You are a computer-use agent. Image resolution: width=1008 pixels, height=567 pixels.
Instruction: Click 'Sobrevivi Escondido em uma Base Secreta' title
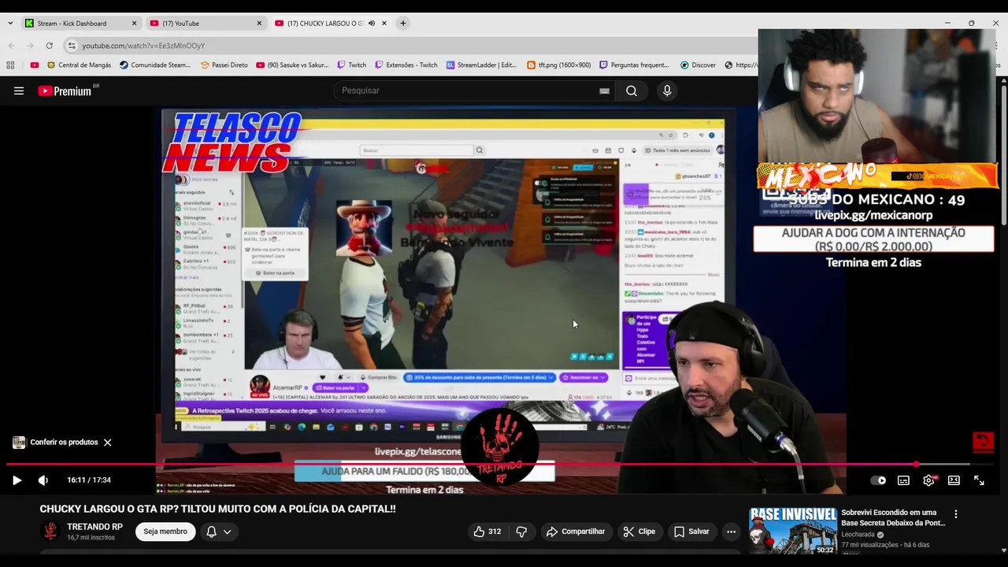coord(893,517)
